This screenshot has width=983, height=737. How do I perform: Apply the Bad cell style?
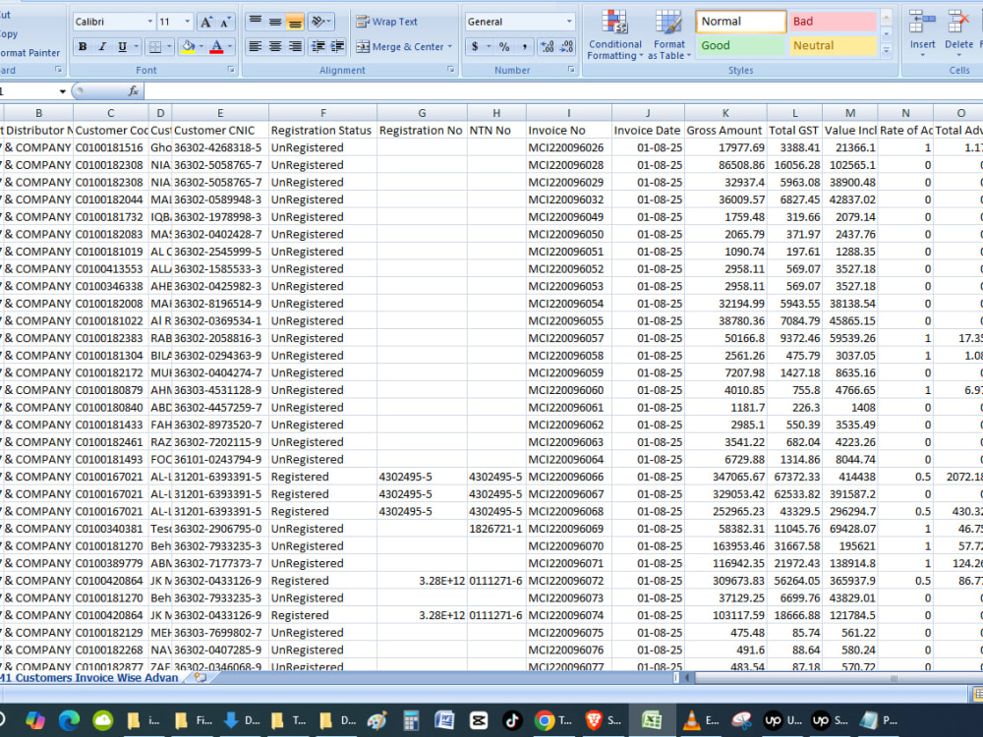click(x=832, y=22)
